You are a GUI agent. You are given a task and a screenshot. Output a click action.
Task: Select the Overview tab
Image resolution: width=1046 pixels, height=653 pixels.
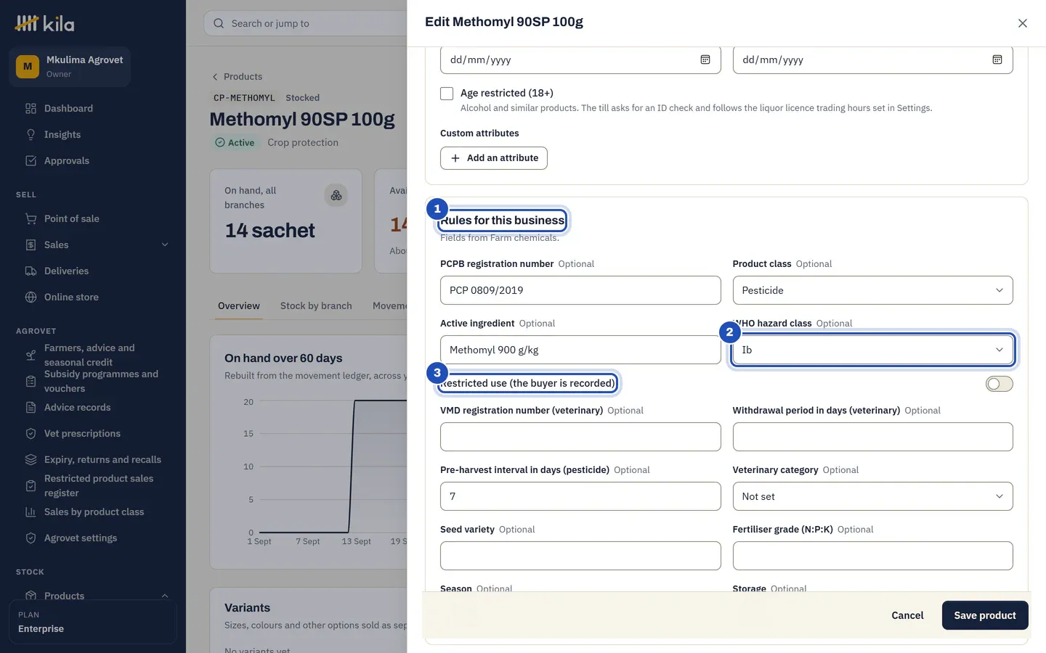(239, 305)
